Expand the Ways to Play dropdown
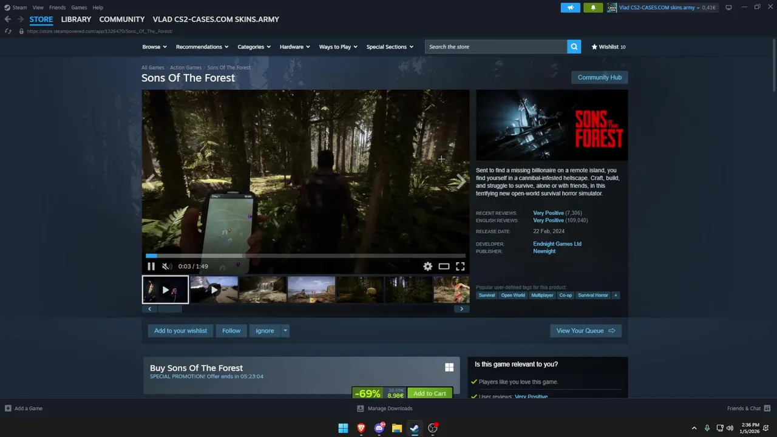This screenshot has width=777, height=437. tap(338, 47)
